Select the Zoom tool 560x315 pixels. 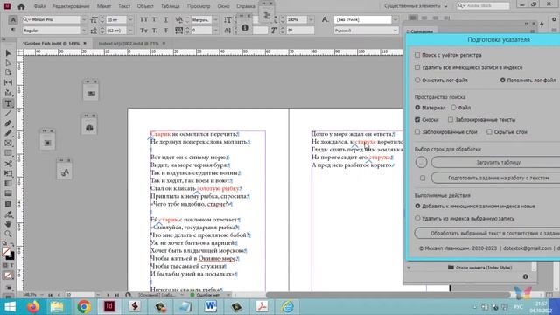[8, 234]
